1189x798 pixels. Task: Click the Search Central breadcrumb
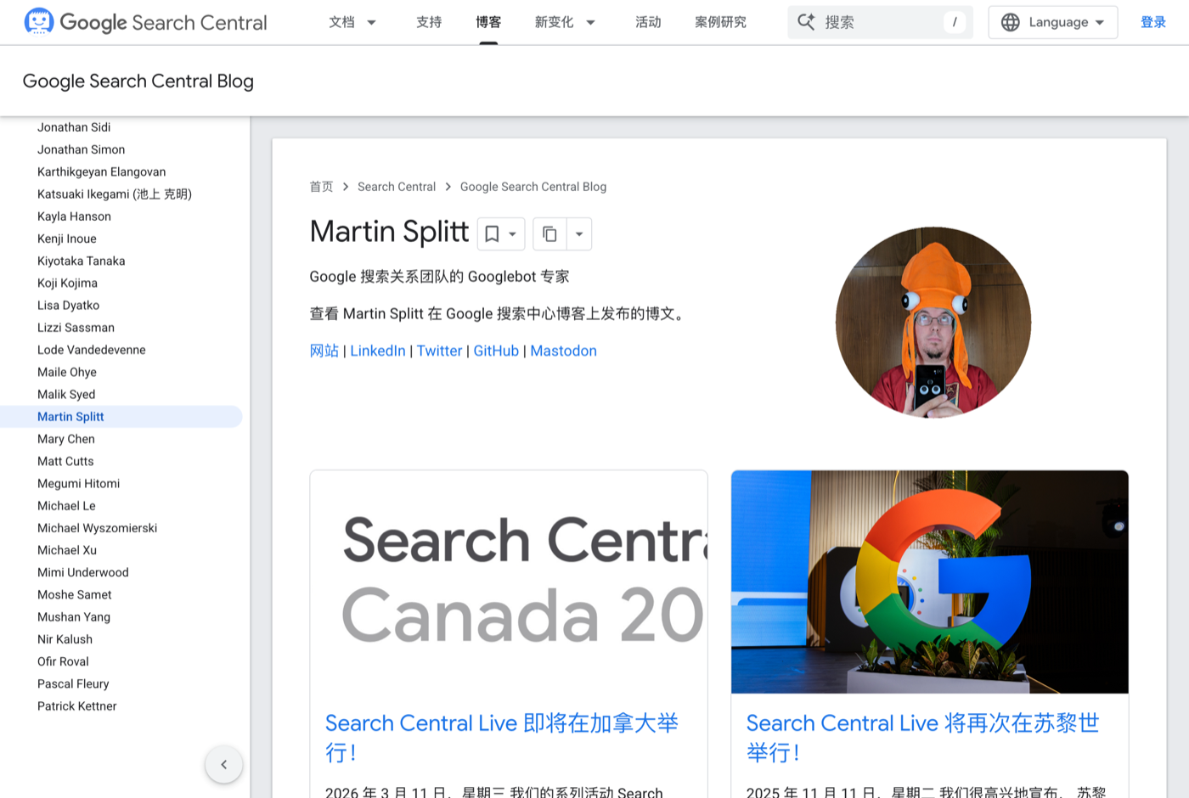pyautogui.click(x=397, y=187)
